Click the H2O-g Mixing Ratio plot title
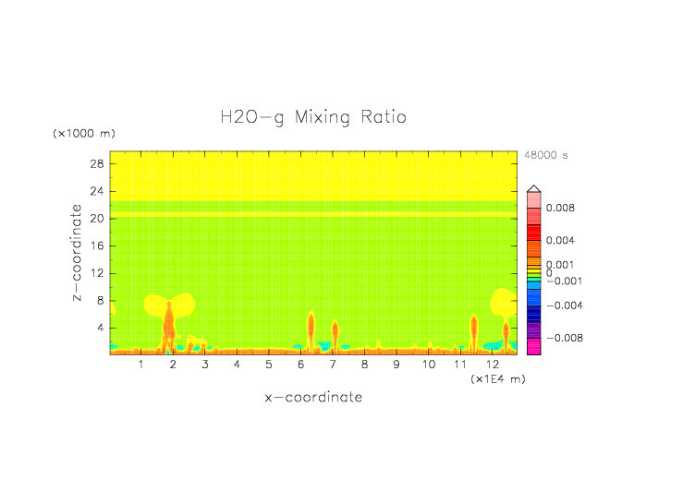Screen dimensions: 695x491 point(312,117)
